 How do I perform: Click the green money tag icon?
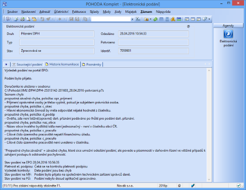pyautogui.click(x=155, y=19)
